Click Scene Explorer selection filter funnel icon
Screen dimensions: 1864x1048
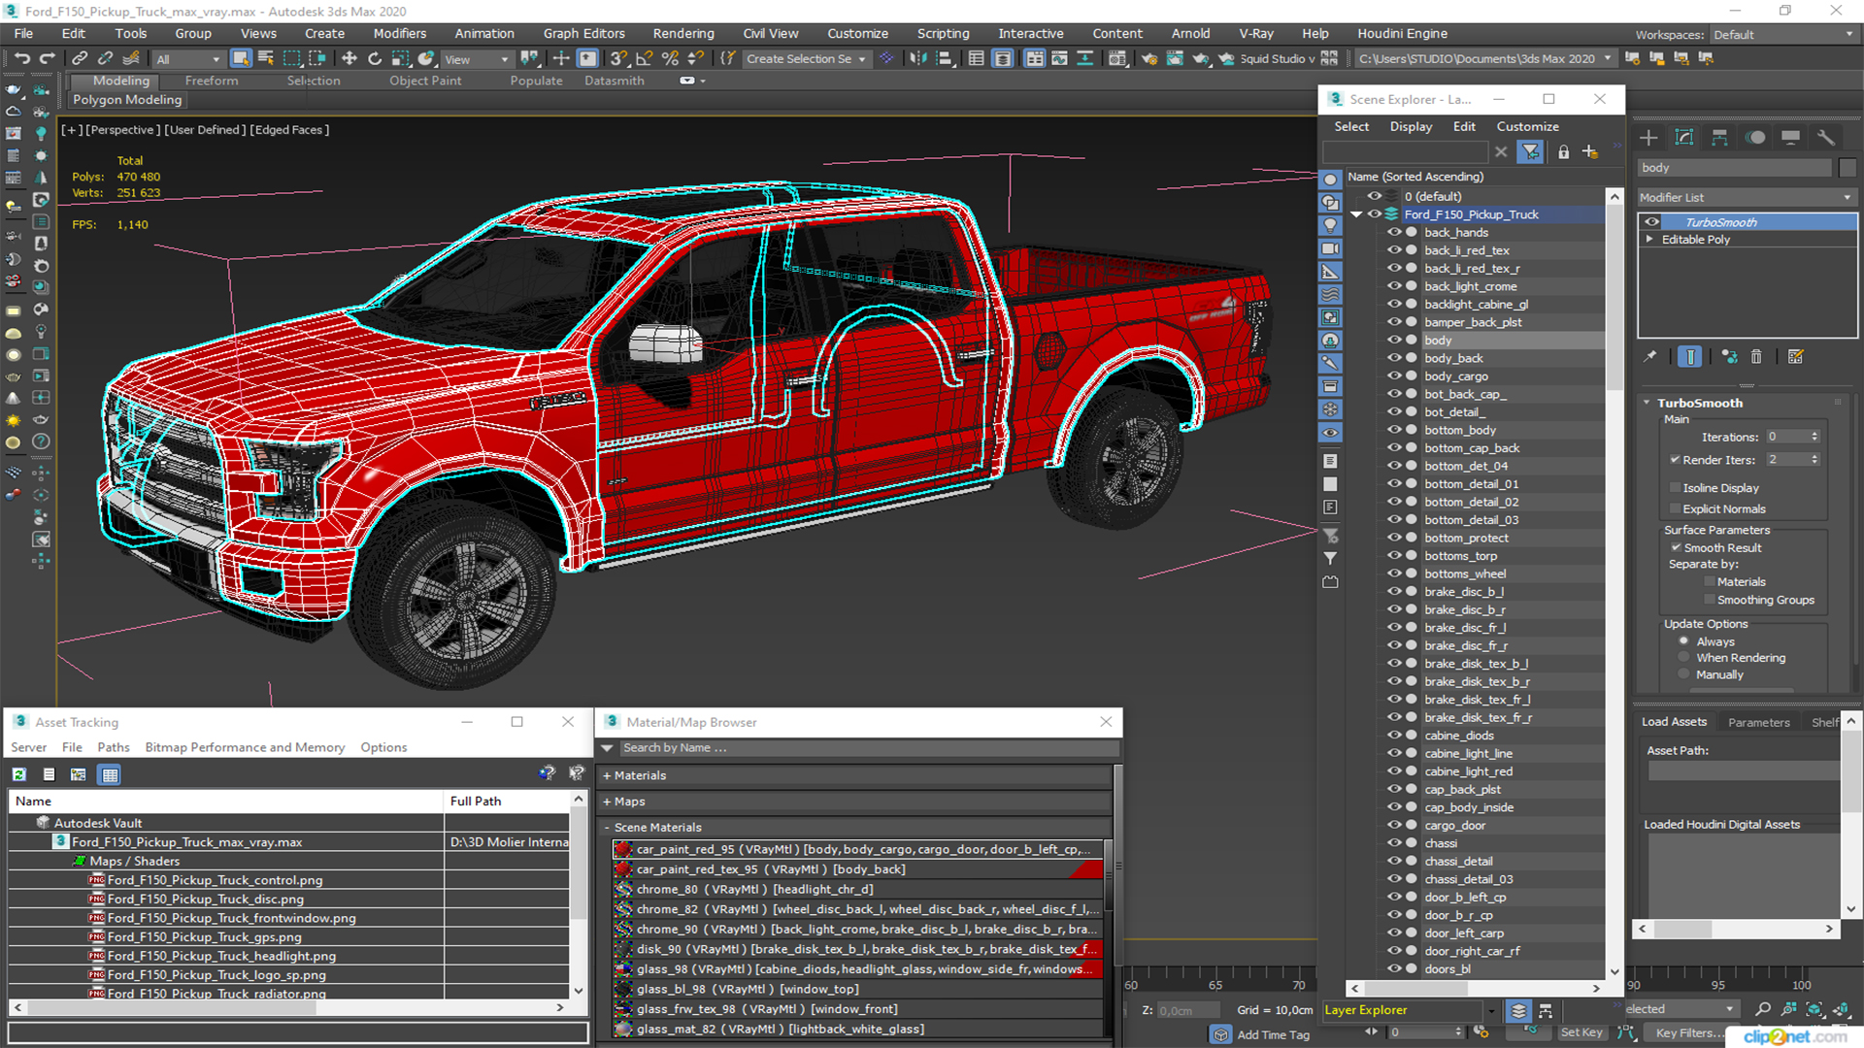click(1531, 152)
